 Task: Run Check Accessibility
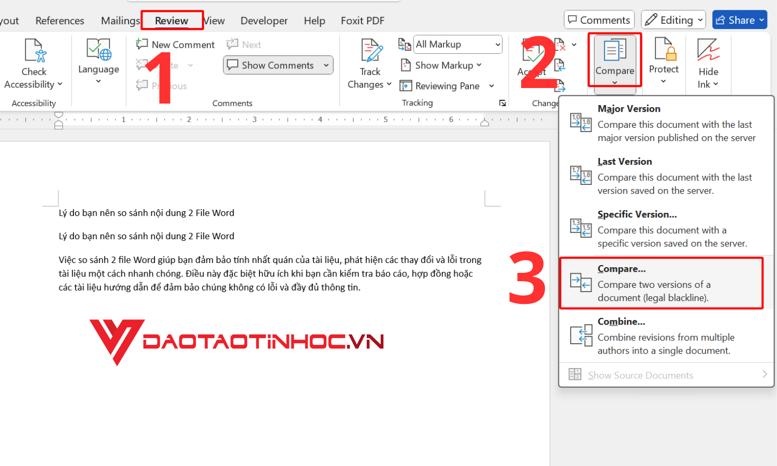point(34,62)
